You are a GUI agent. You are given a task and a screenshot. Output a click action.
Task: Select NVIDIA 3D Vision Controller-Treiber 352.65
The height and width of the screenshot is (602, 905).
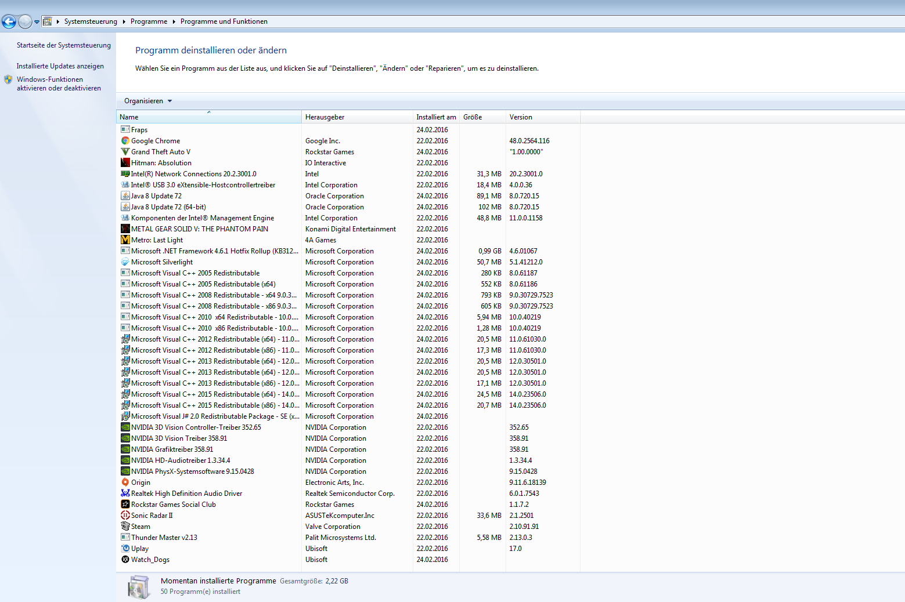[x=348, y=427]
